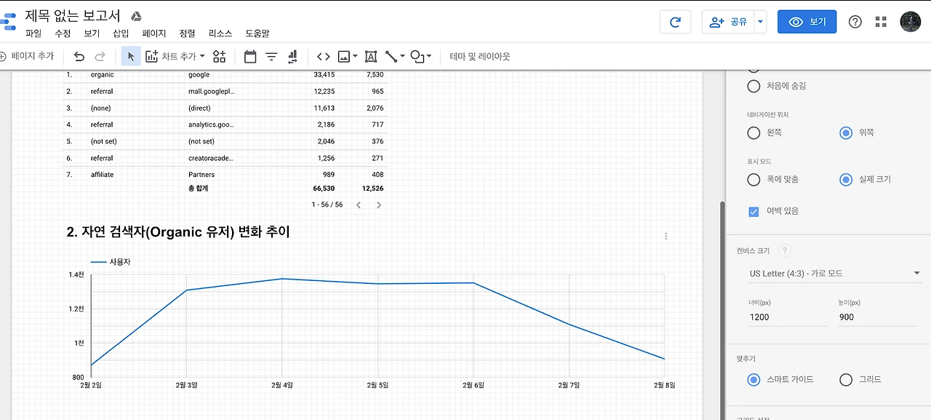This screenshot has height=420, width=931.
Task: Click the undo arrow icon
Action: coord(79,56)
